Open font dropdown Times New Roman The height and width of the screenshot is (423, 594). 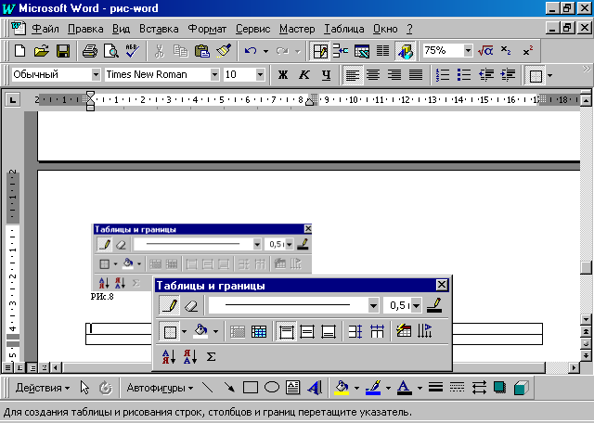coord(214,74)
